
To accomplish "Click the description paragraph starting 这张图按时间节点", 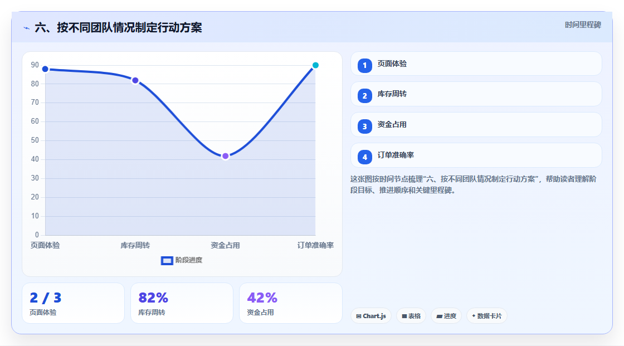I will (473, 184).
